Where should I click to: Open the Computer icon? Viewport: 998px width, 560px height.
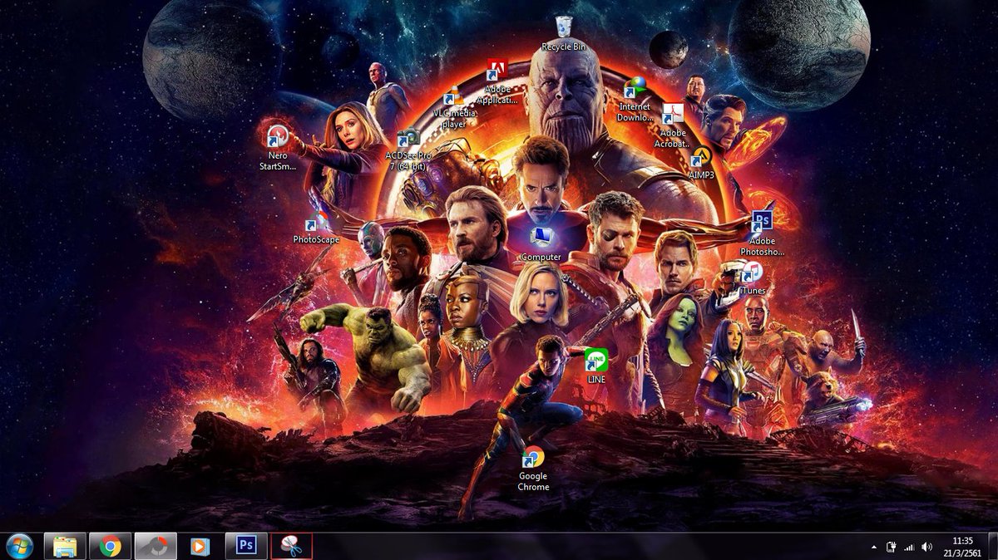(541, 235)
